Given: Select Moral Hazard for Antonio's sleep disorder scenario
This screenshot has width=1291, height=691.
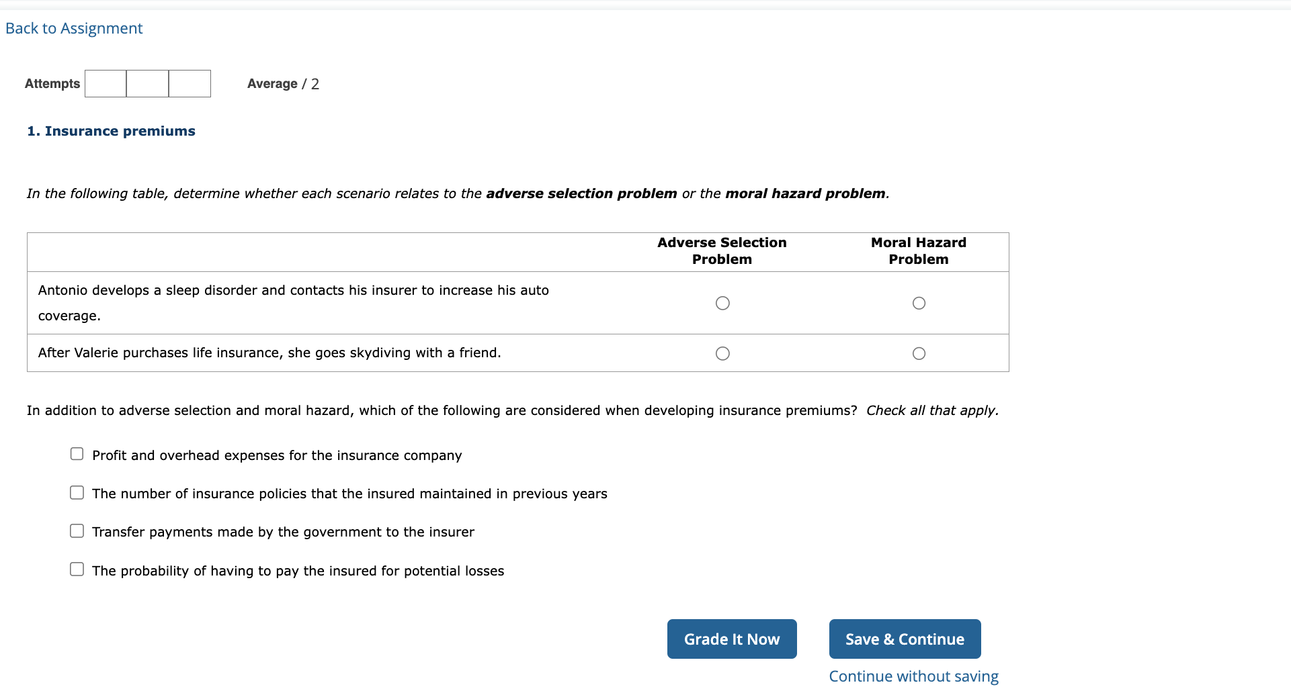Looking at the screenshot, I should click(919, 303).
